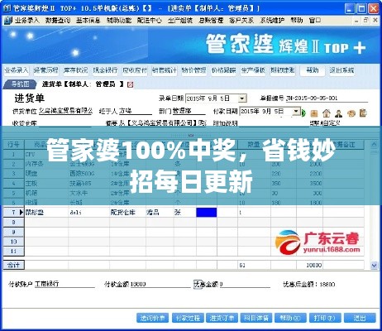
Task: Click the total amount 18800 in 合计 row
Action: coord(314,266)
